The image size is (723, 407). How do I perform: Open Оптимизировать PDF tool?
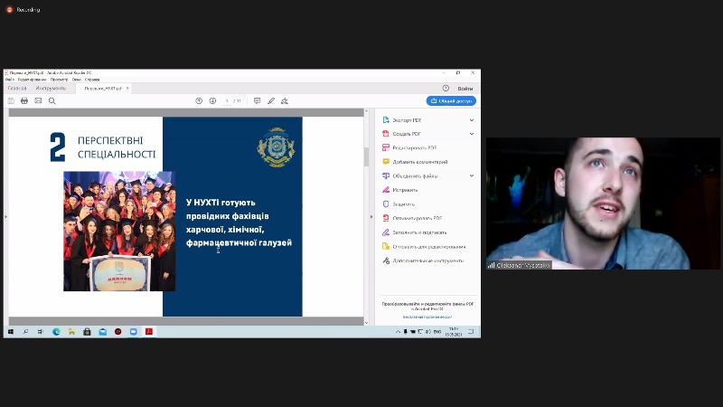point(412,218)
